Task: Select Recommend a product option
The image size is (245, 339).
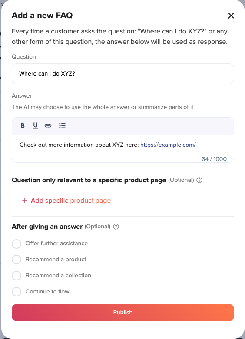Action: click(x=17, y=260)
